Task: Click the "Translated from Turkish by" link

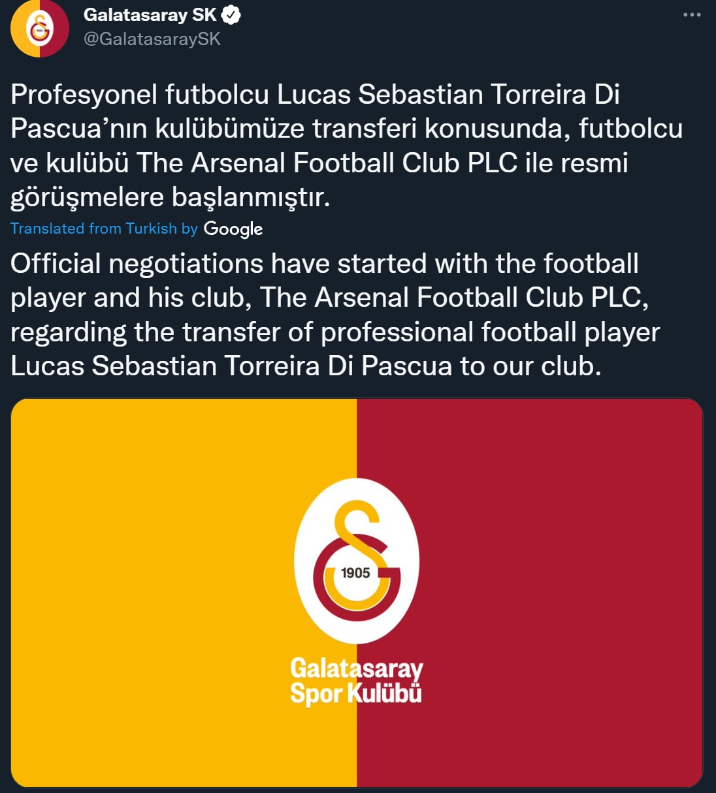Action: tap(104, 229)
